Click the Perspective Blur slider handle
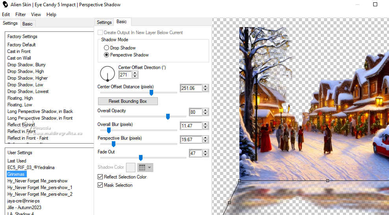Viewport: 389px width, 215px height. [113, 144]
